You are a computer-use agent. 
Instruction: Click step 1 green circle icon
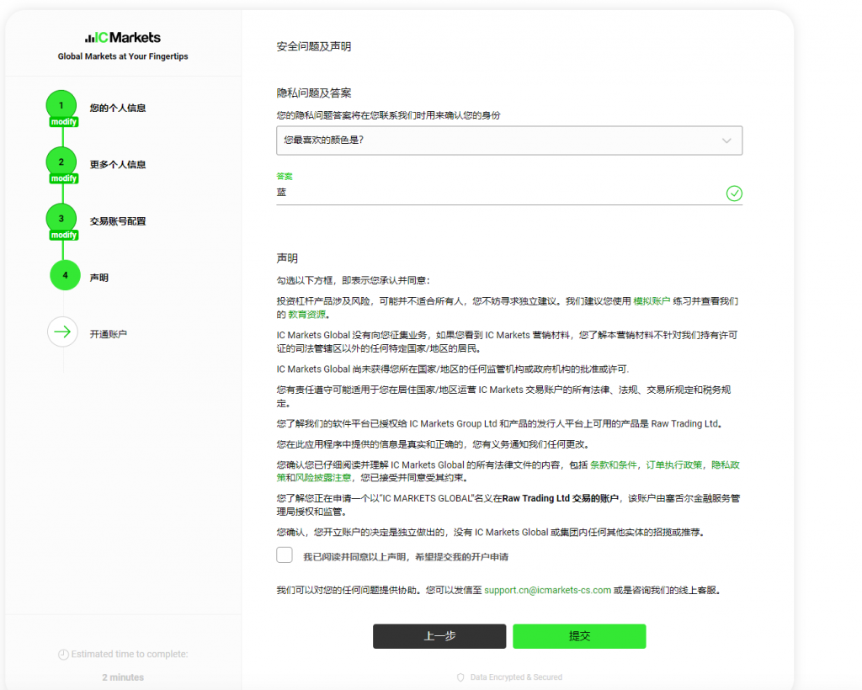pos(61,105)
